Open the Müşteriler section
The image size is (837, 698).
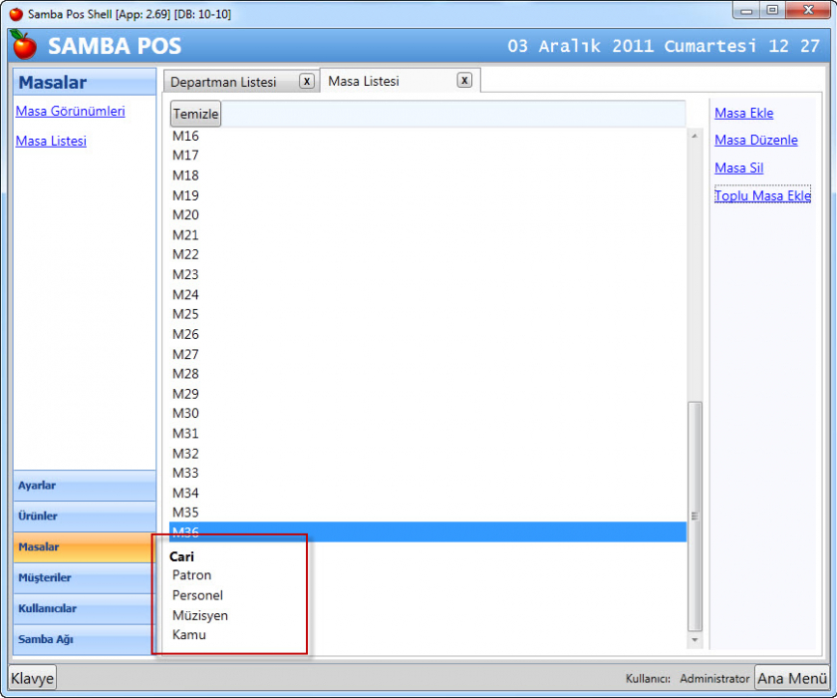point(85,577)
